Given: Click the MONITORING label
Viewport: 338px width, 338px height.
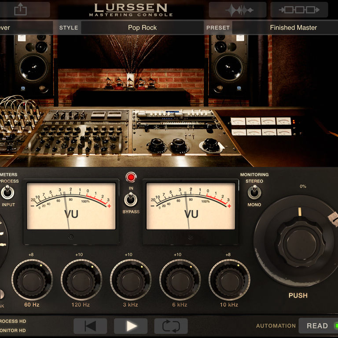Looking at the screenshot, I should (x=254, y=175).
